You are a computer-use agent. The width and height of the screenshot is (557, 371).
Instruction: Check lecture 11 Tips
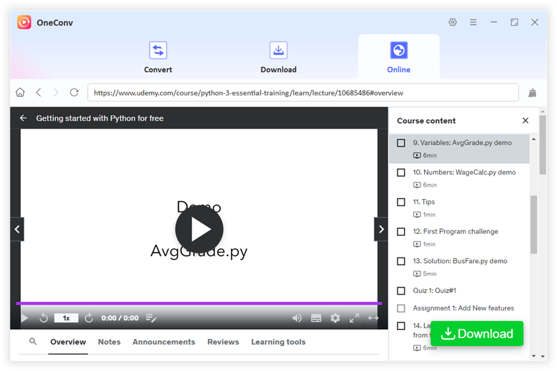[x=401, y=202]
